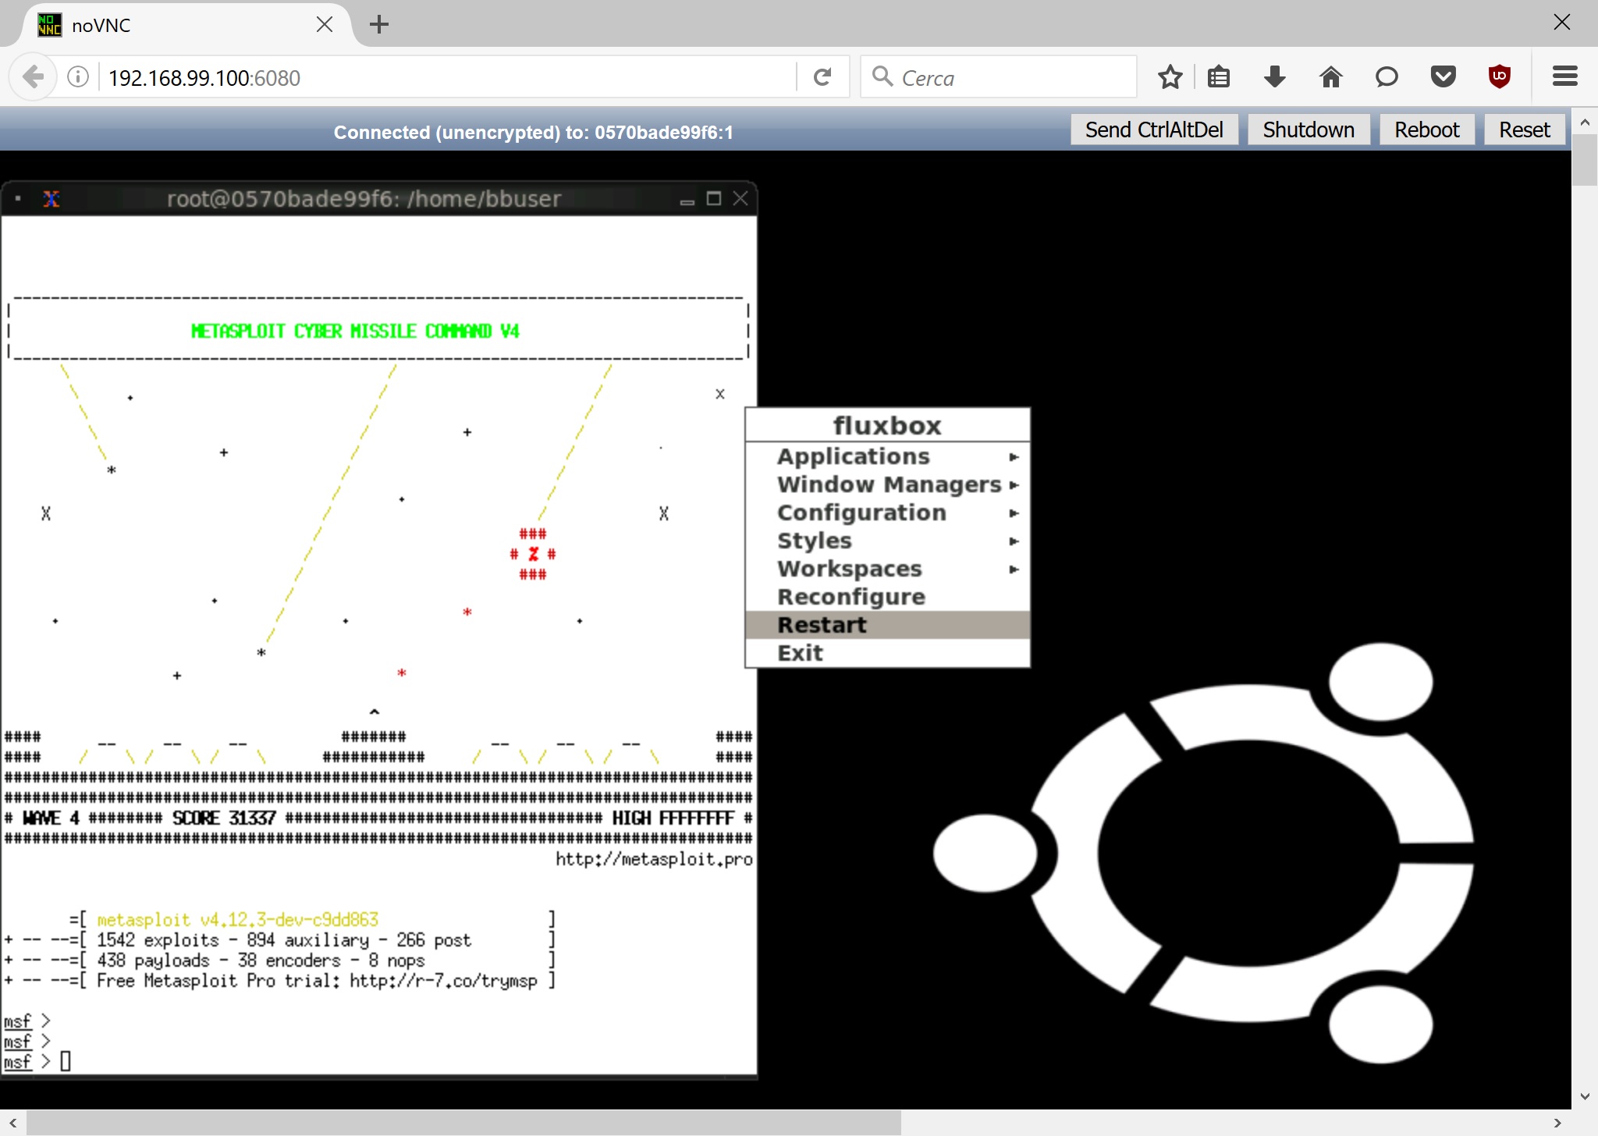Click the metasploit v4.12.3-dev-c9dd863 version text
This screenshot has width=1598, height=1136.
pos(237,920)
